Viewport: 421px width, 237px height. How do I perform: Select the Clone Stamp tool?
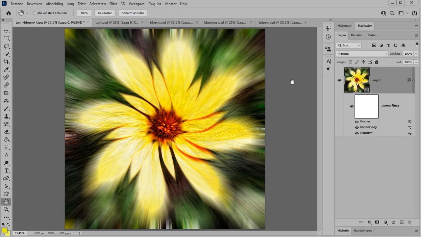pos(6,116)
